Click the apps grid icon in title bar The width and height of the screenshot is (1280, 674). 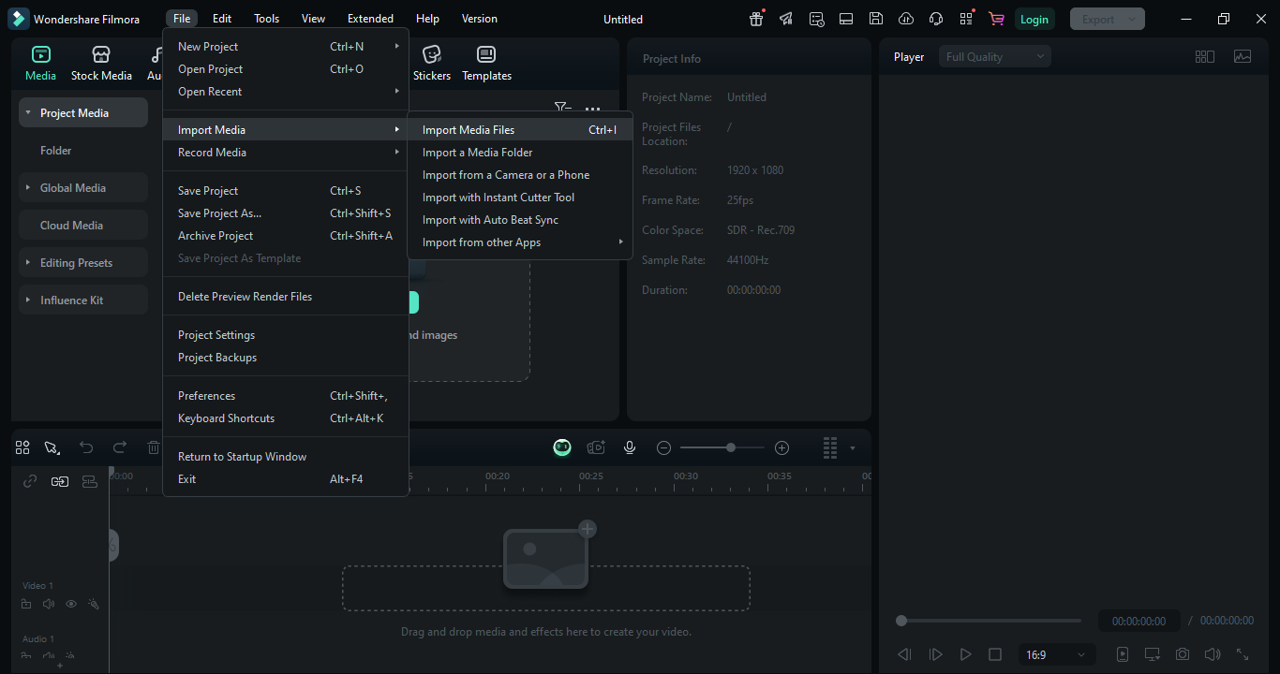(x=966, y=19)
